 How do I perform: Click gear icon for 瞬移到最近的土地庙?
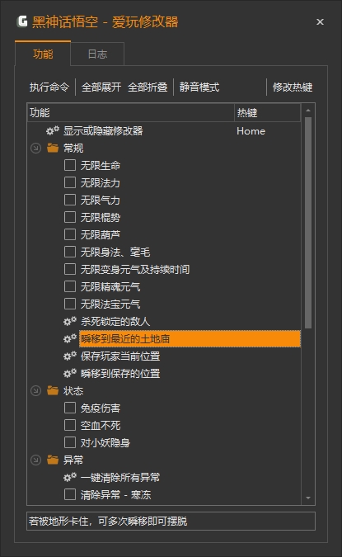(x=70, y=339)
